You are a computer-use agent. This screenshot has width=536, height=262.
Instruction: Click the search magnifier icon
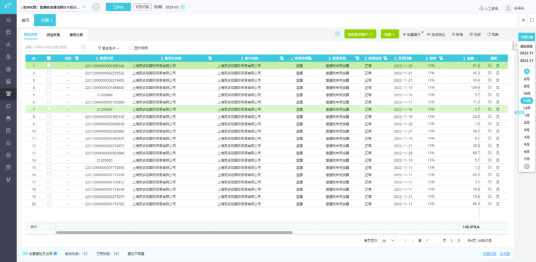83,47
